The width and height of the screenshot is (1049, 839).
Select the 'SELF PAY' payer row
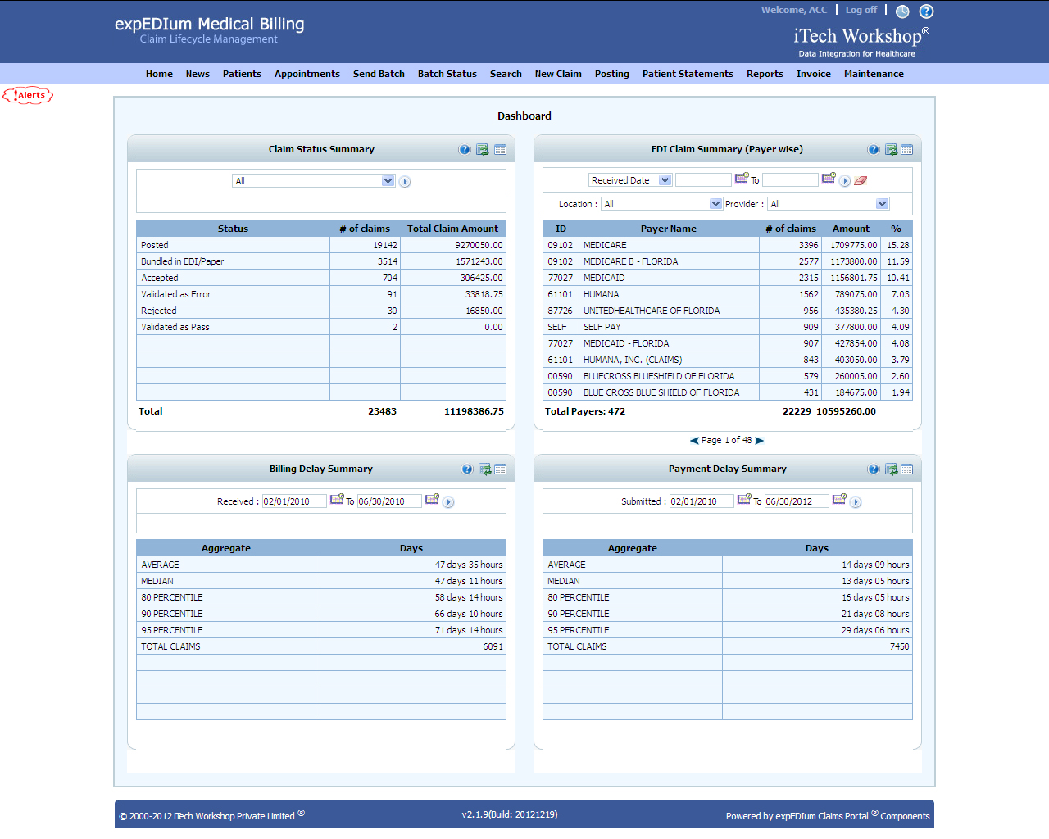728,327
